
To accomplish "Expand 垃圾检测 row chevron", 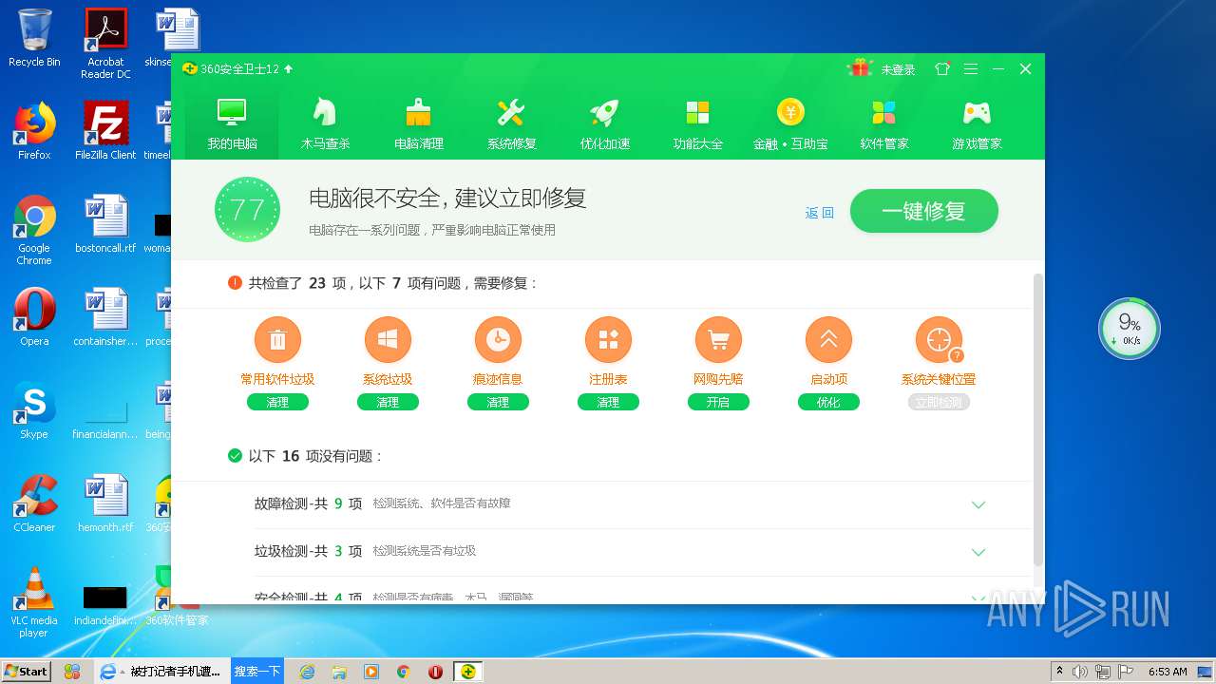I will pyautogui.click(x=978, y=552).
